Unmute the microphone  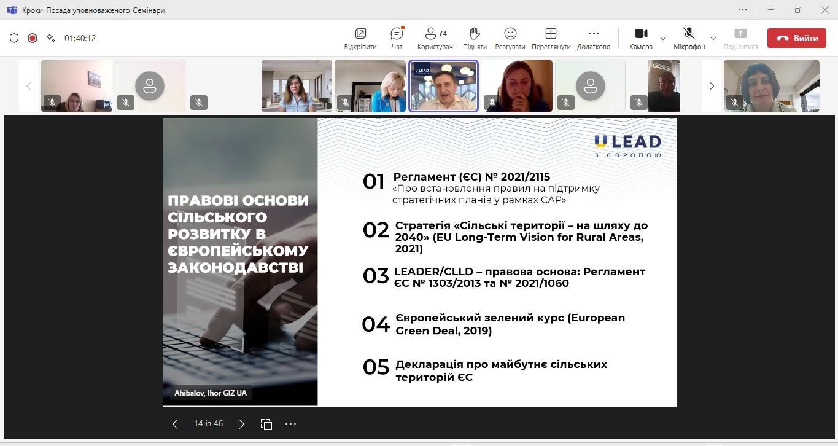[x=689, y=38]
